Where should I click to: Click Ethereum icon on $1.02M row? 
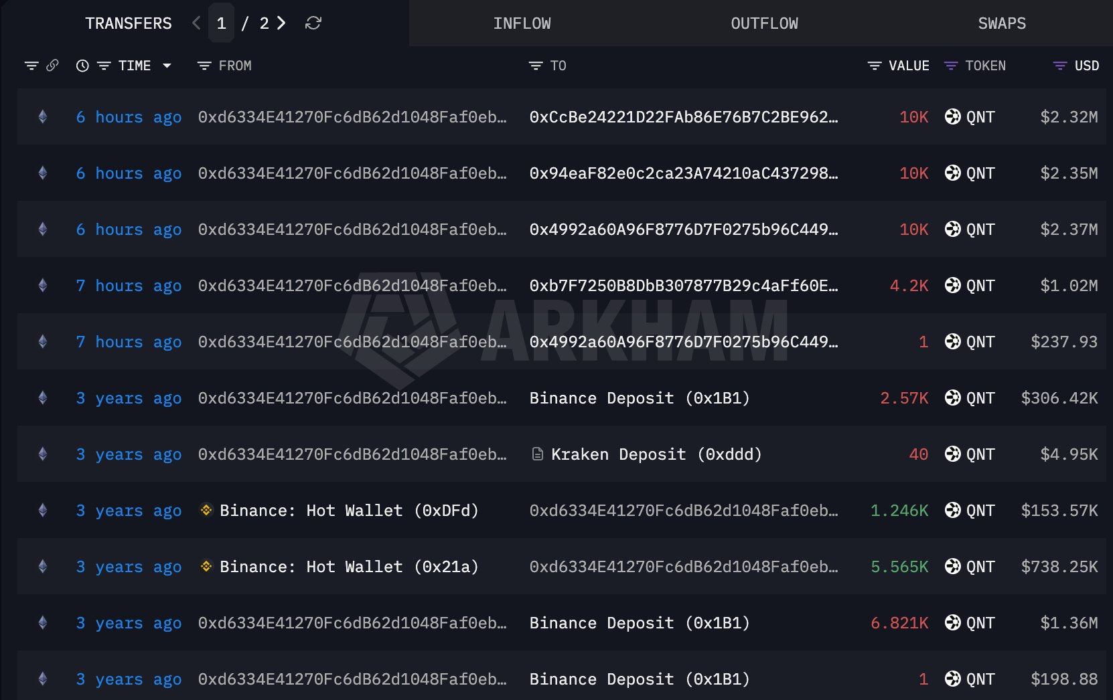(x=43, y=286)
